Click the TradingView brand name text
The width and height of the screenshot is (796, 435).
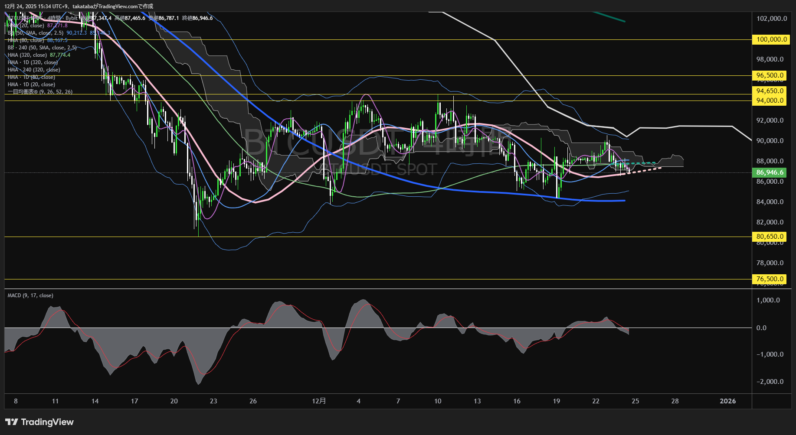(x=47, y=422)
